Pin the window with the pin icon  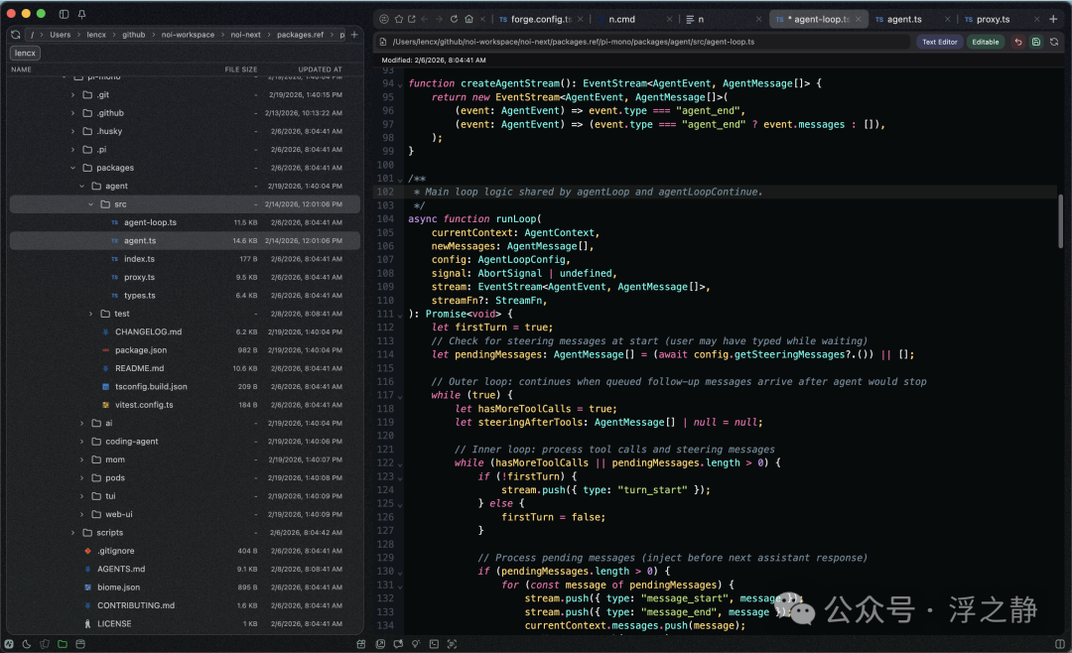pyautogui.click(x=81, y=14)
